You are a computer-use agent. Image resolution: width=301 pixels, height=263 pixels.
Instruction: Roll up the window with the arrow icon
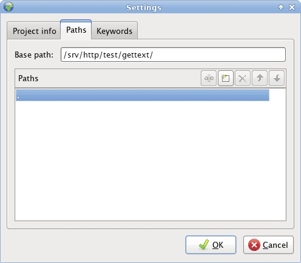(281, 7)
